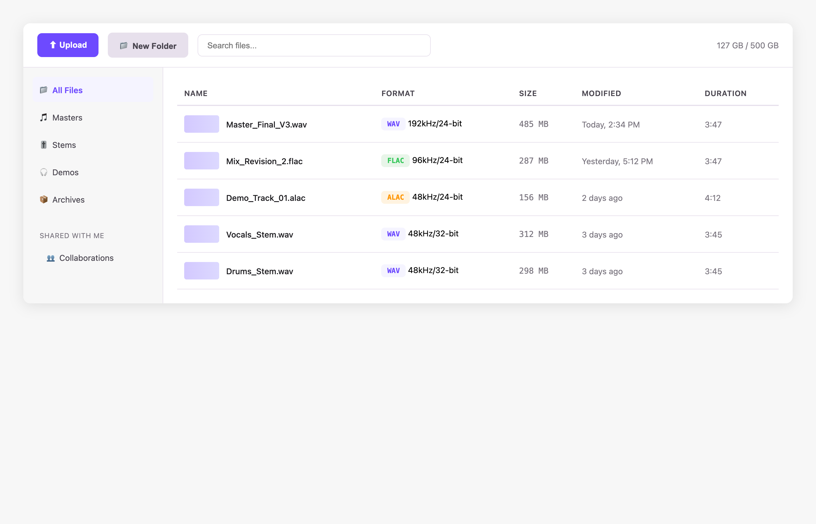Click the Upload button
This screenshot has width=816, height=524.
[x=68, y=45]
